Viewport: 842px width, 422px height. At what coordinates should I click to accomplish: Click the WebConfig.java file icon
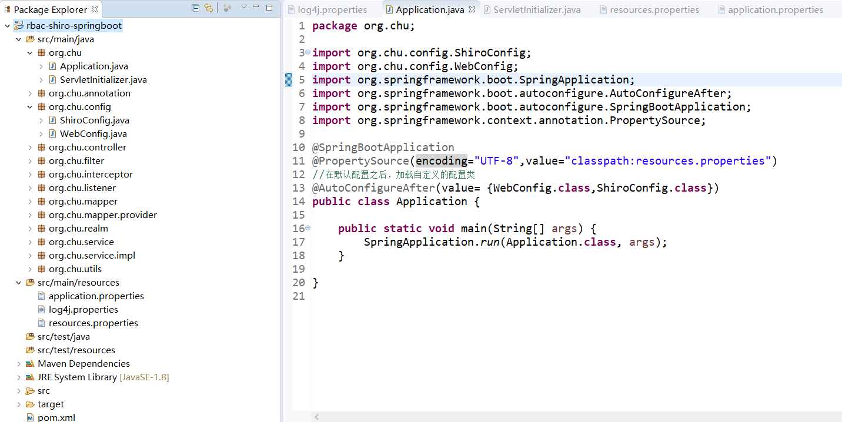[52, 134]
